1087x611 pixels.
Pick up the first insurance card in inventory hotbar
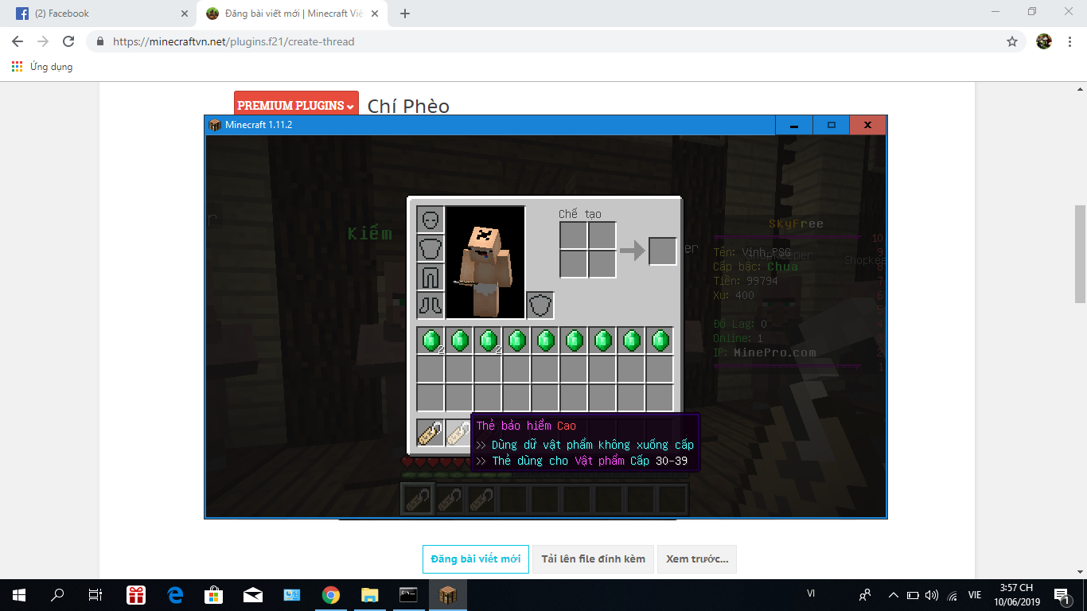tap(431, 433)
